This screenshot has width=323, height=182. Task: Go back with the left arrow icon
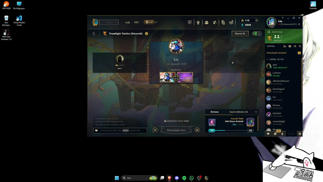pos(94,33)
